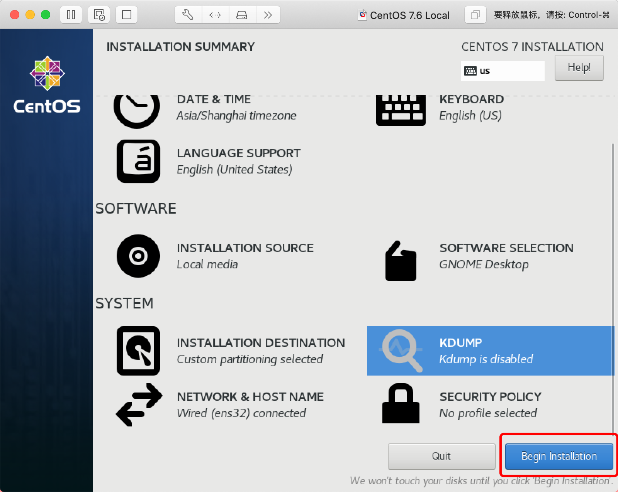618x492 pixels.
Task: Pause the virtual machine from toolbar
Action: coord(71,15)
